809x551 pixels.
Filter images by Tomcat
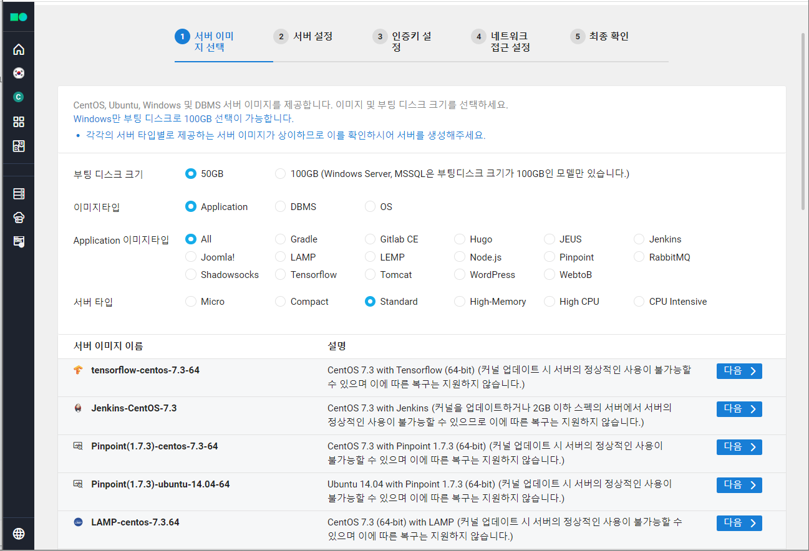coord(371,275)
